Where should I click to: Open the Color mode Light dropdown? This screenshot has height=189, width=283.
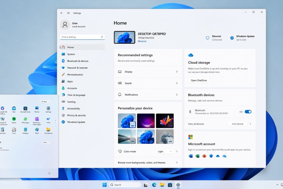(x=164, y=151)
